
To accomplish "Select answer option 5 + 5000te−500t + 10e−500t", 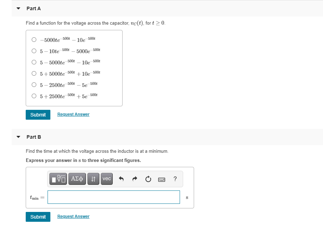I will coord(34,73).
